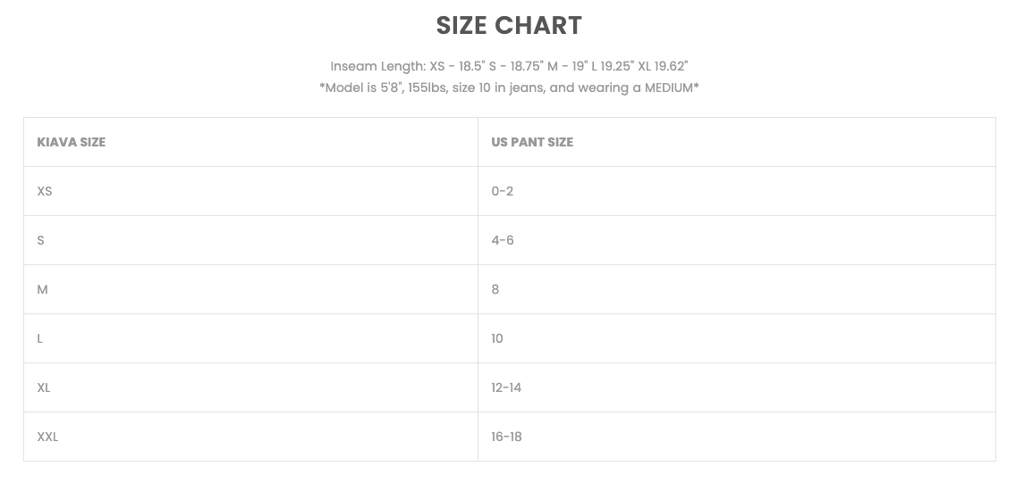Viewport: 1024px width, 500px height.
Task: Click the US PANT SIZE column header
Action: coord(532,142)
